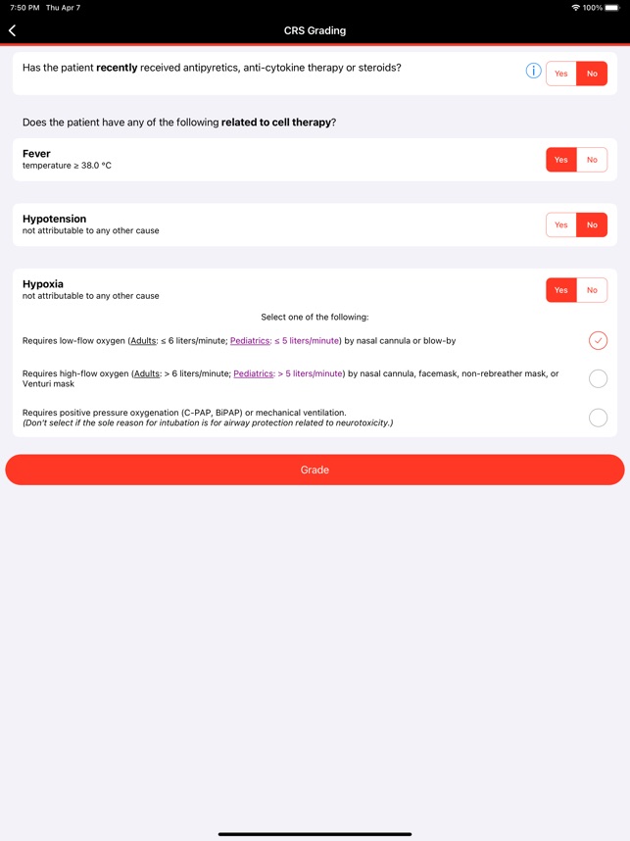Open Pediatrics link in high-flow oxygen option
The height and width of the screenshot is (841, 630).
point(254,373)
